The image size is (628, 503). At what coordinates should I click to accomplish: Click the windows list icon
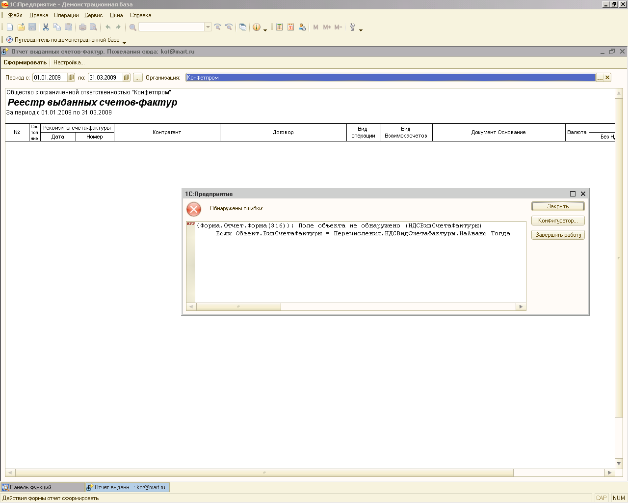(x=243, y=27)
